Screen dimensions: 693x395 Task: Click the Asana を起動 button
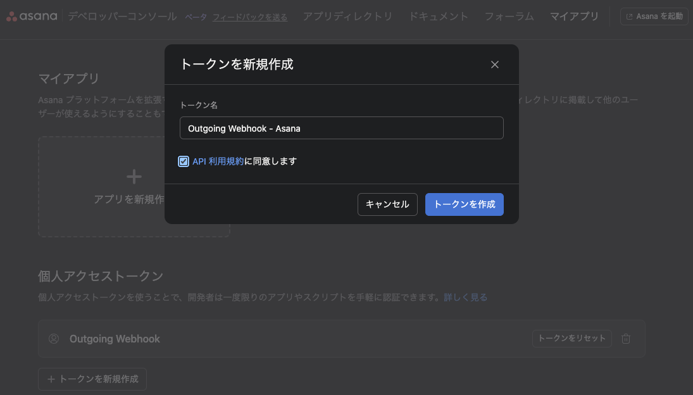(654, 16)
